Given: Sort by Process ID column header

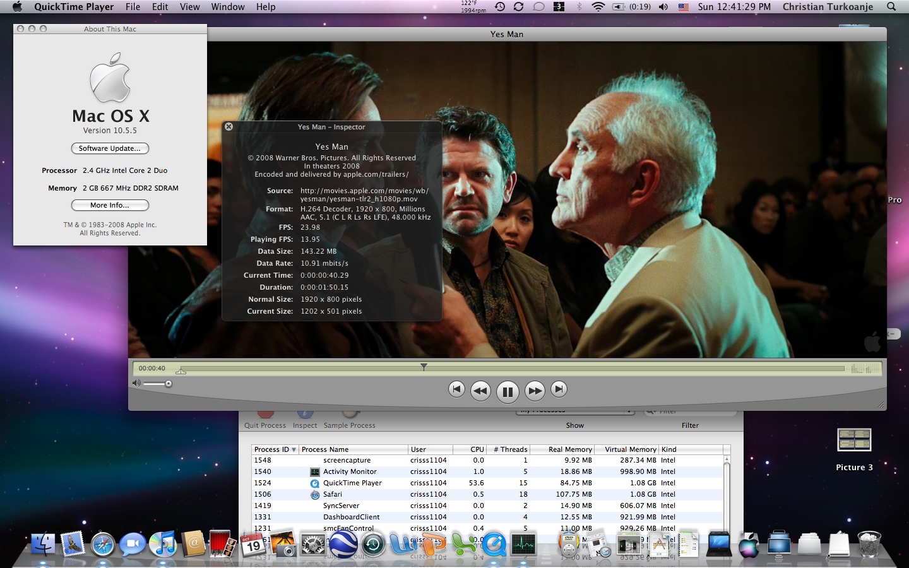Looking at the screenshot, I should tap(275, 449).
